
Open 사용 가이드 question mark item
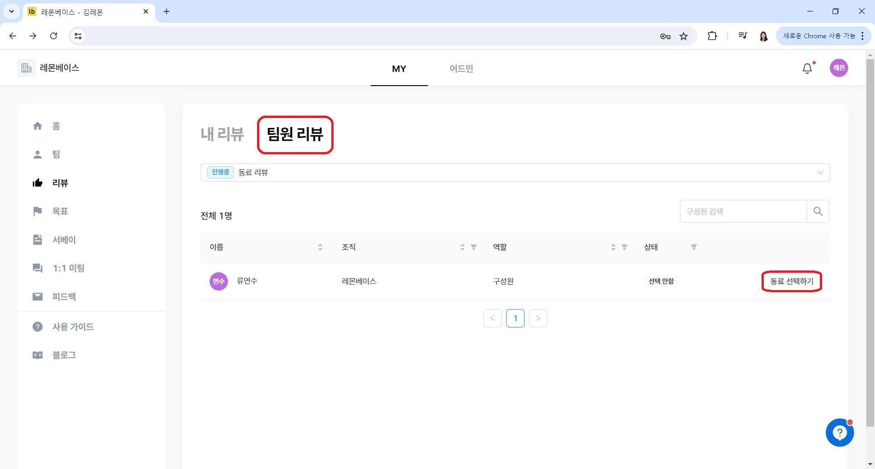tap(63, 327)
